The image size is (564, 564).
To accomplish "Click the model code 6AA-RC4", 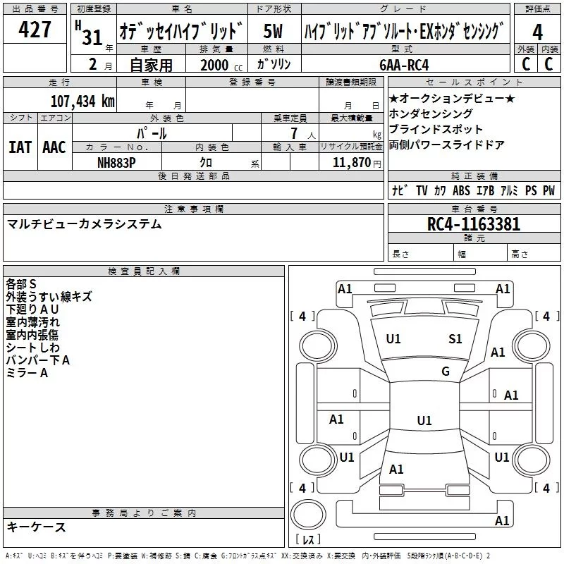I will (x=404, y=65).
